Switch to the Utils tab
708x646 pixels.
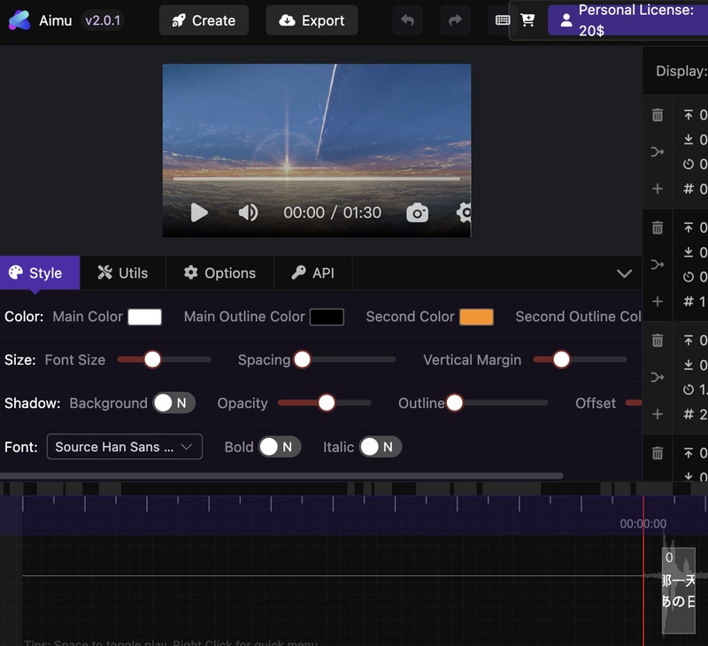123,273
